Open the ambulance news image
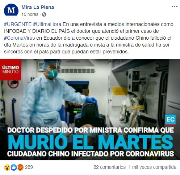Viewport: 180px width, 175px height. coord(90,109)
